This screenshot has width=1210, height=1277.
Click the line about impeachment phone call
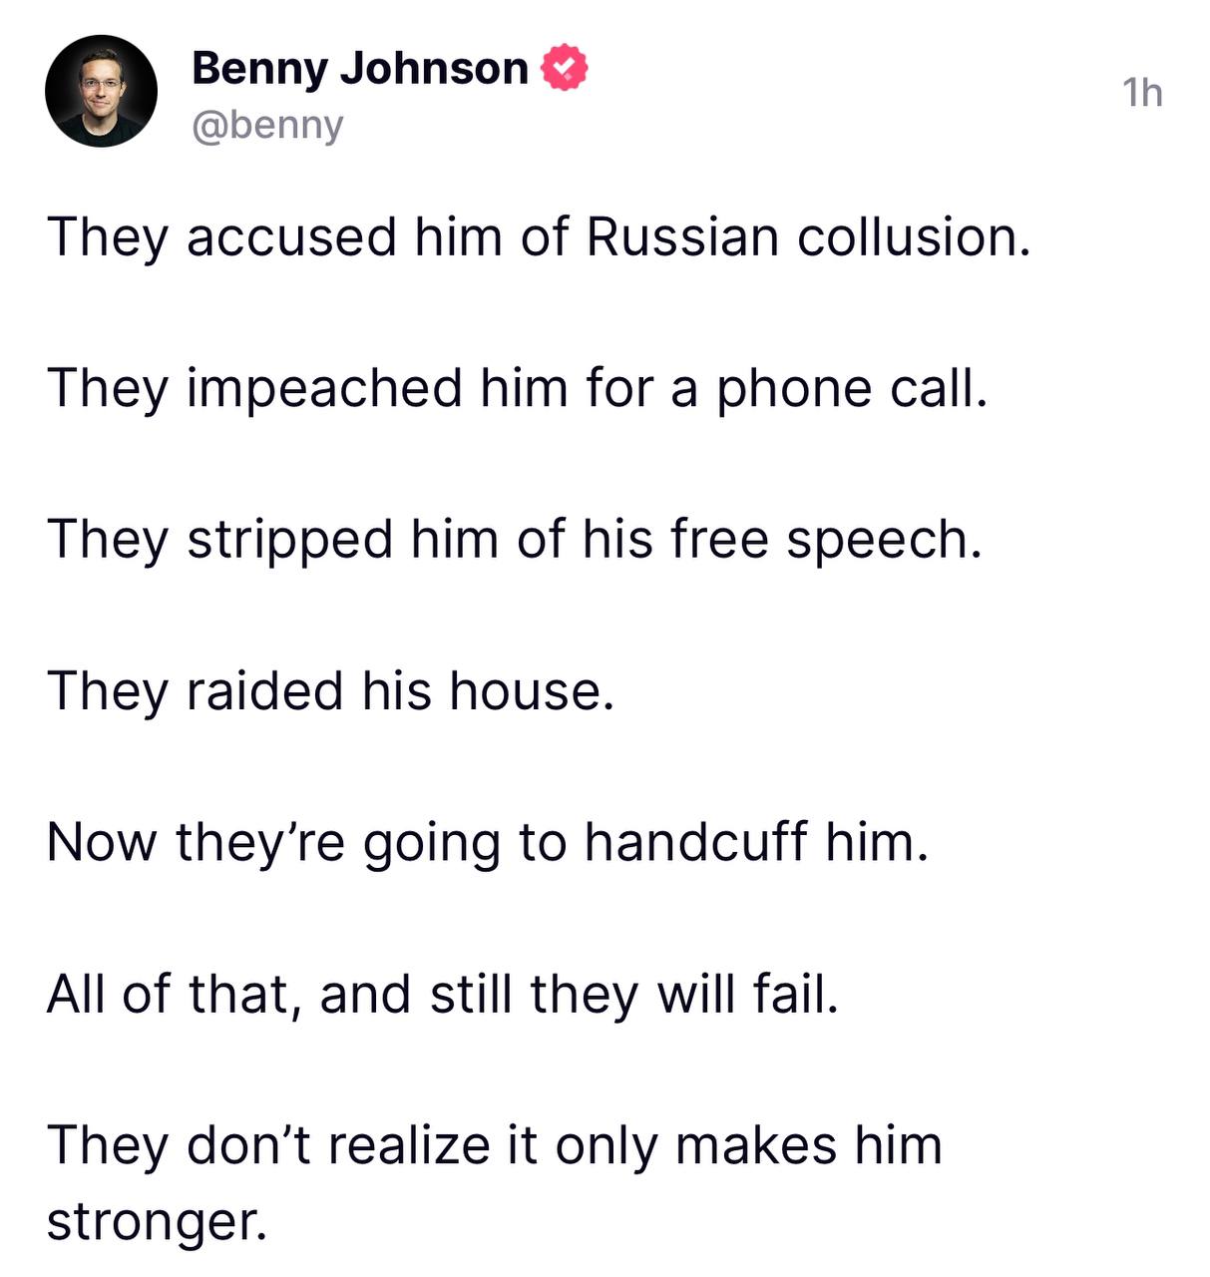pos(517,388)
